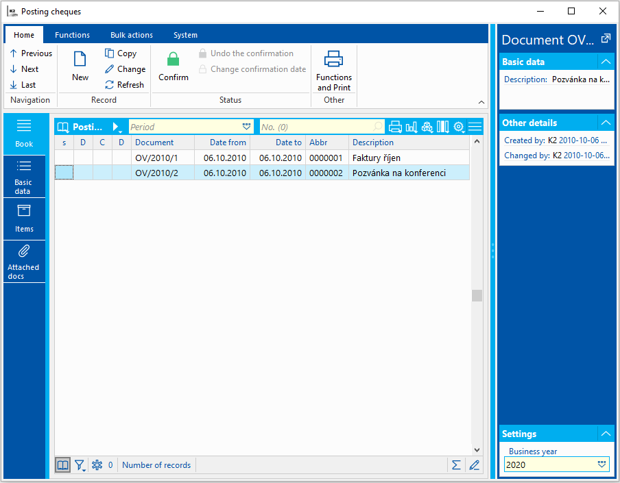Click the grid vertical scrollbar thumb

(x=477, y=295)
